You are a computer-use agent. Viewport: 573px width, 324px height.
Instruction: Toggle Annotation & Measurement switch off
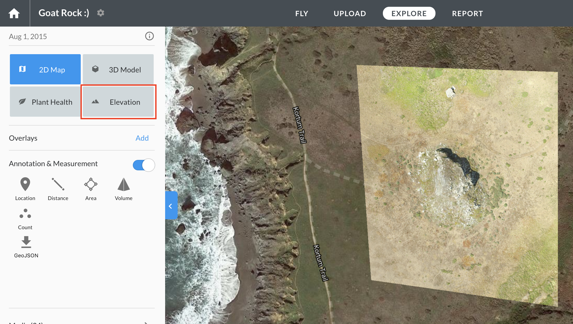[x=144, y=165]
